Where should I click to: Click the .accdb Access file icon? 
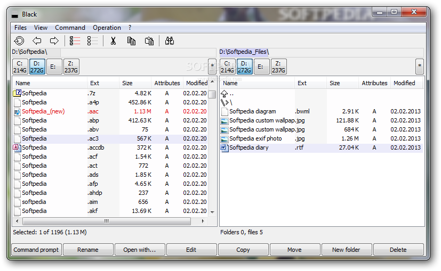click(17, 147)
